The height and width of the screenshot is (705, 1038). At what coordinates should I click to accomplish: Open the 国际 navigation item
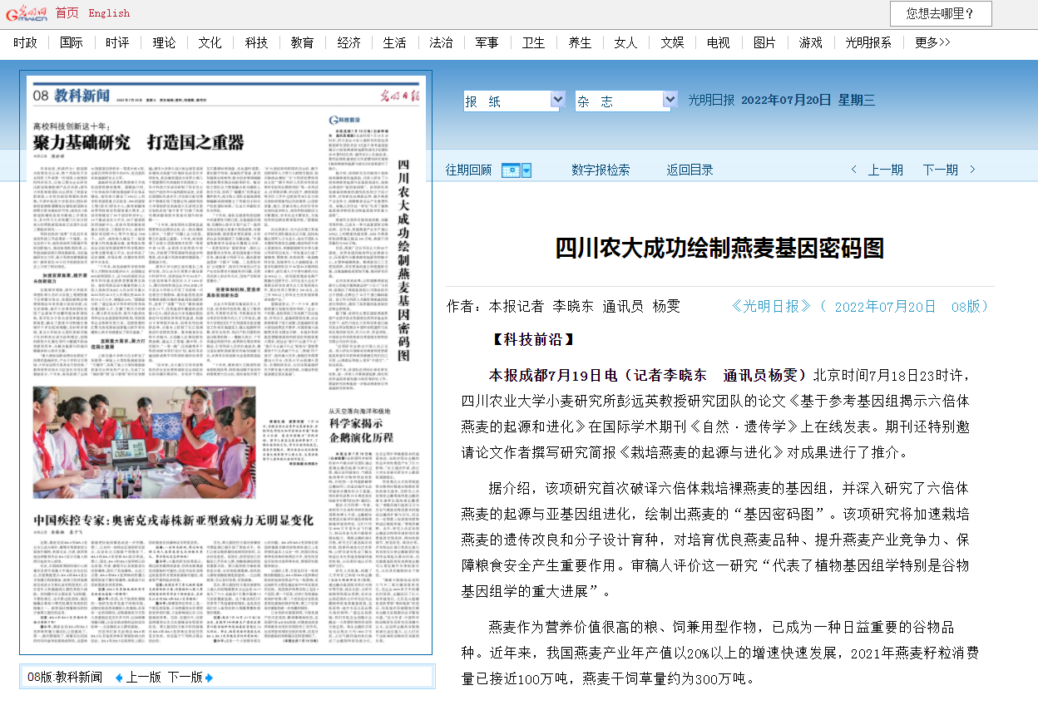coord(72,42)
